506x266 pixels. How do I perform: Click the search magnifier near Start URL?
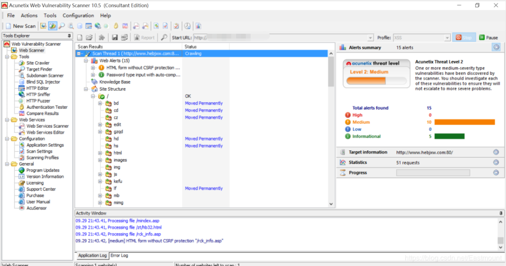(164, 38)
